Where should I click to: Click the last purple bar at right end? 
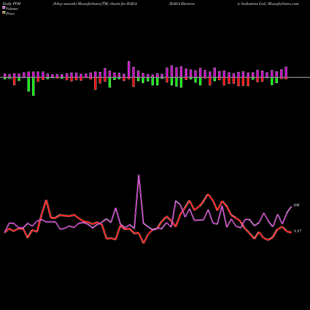click(286, 72)
